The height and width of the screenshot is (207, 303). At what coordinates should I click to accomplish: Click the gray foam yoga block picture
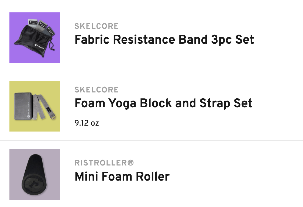click(23, 106)
